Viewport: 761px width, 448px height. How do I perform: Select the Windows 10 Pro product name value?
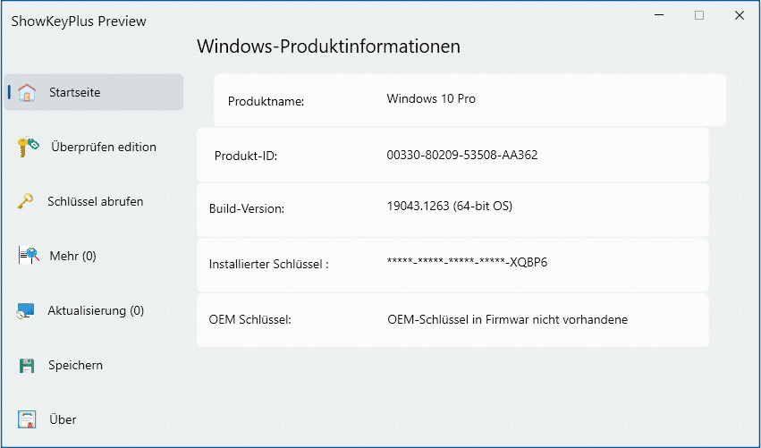click(x=431, y=98)
